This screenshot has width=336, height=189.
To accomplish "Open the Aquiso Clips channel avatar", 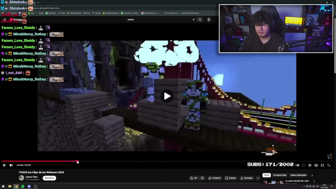I will [22, 178].
